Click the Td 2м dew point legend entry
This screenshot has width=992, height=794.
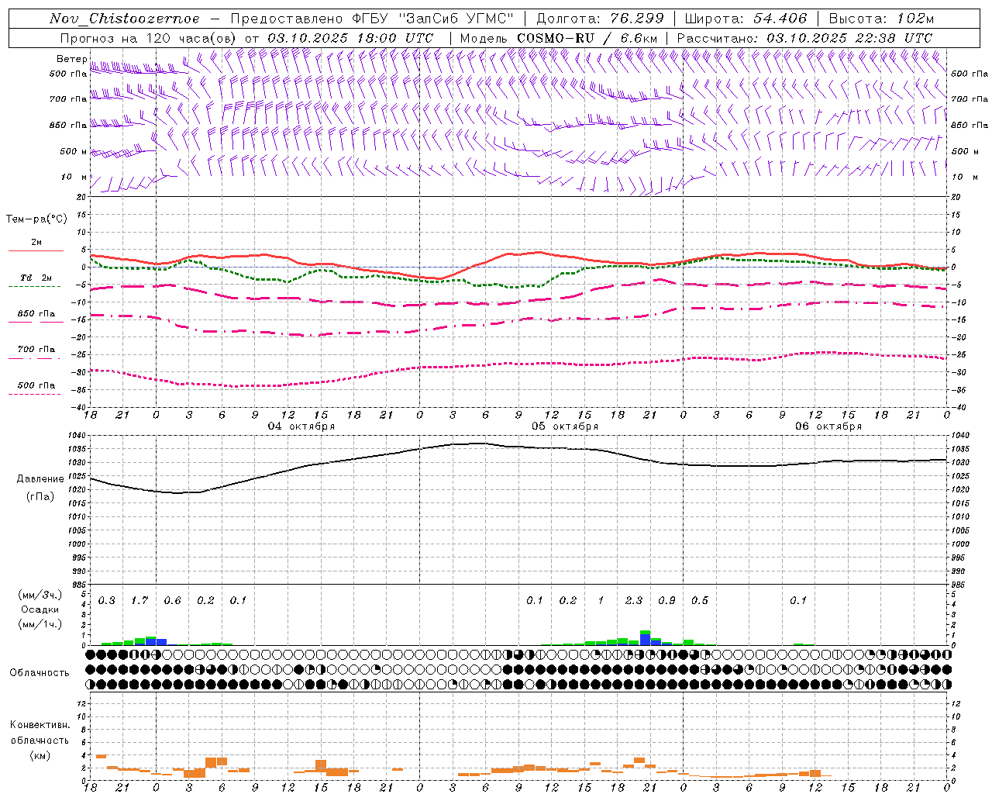36,278
